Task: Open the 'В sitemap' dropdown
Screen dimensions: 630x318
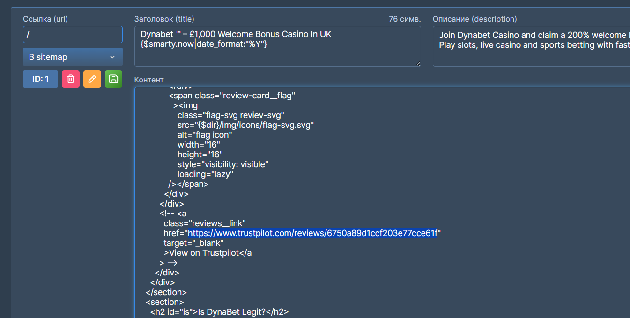Action: 73,57
